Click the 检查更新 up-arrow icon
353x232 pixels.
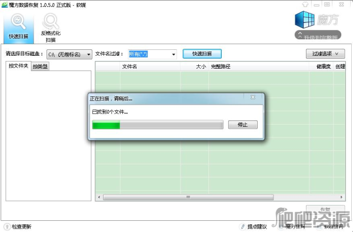point(7,227)
